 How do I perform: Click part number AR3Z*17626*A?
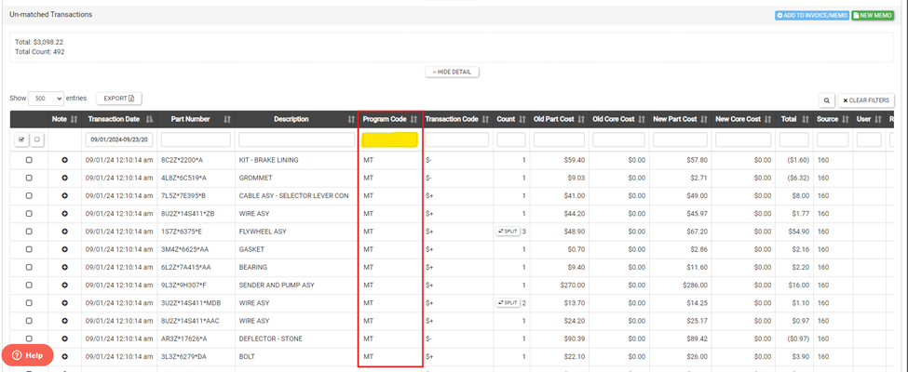[x=183, y=339]
